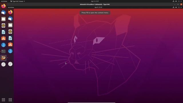183x103 pixels.
Task: Open the TigerVNC Viewer app menu
Action: (x=17, y=1)
